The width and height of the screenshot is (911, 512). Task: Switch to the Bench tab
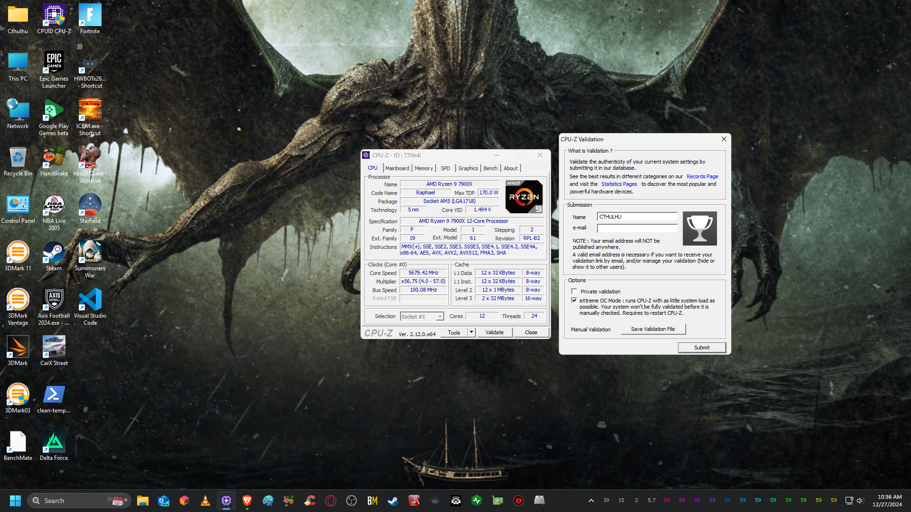[x=491, y=168]
